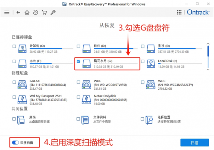Click the WDC 2794.52 GB disk icon
This screenshot has width=214, height=150.
click(150, 84)
